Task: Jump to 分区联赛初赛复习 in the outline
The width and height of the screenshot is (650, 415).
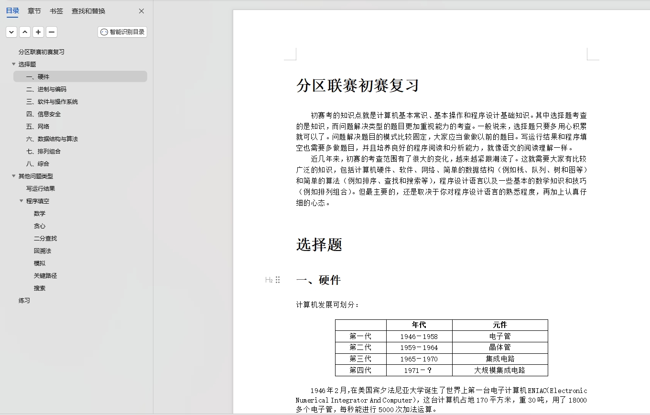Action: (42, 52)
